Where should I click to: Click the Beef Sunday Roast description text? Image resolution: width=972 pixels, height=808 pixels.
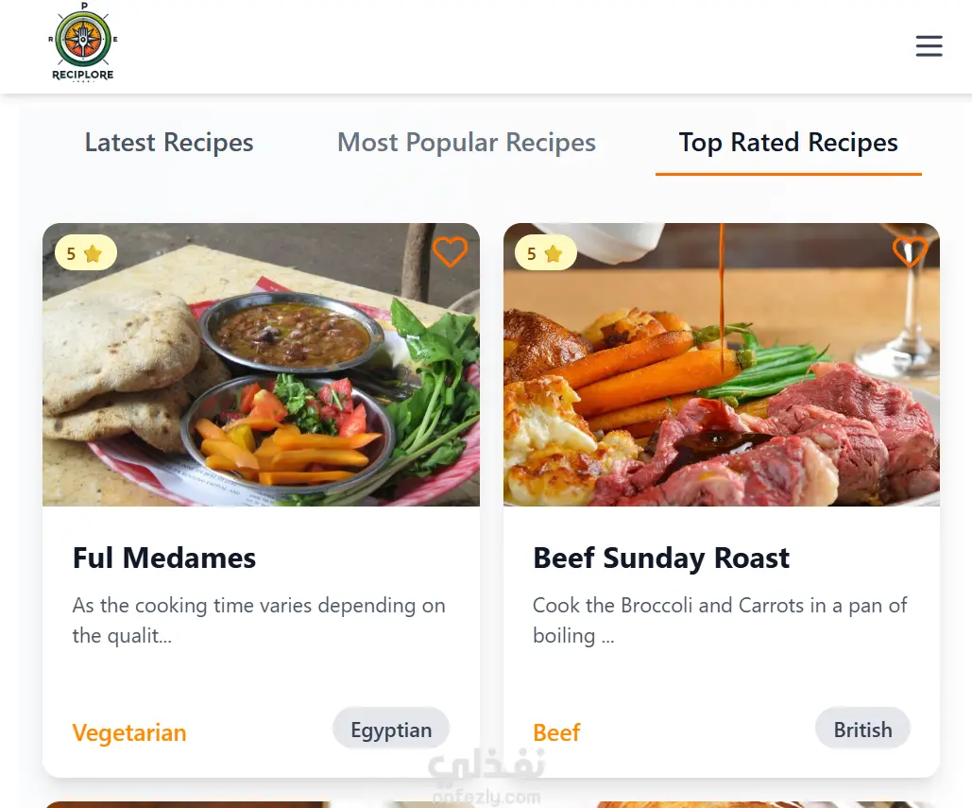tap(720, 620)
